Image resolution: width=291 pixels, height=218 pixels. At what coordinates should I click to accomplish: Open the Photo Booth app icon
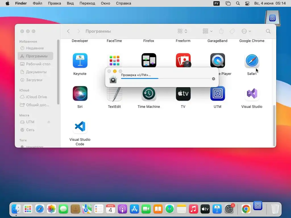point(183,60)
